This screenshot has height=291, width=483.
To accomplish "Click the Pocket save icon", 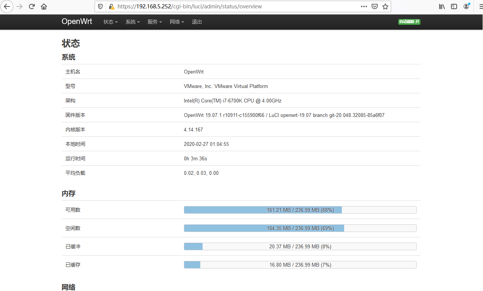I will point(375,6).
